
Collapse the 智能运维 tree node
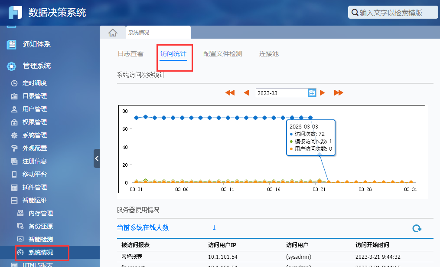(14, 201)
